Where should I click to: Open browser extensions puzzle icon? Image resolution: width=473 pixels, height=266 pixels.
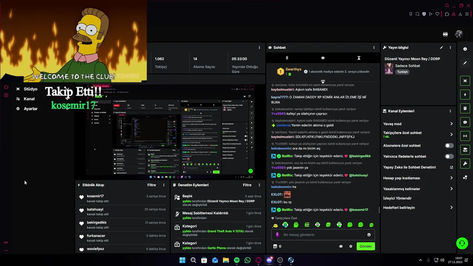[447, 14]
